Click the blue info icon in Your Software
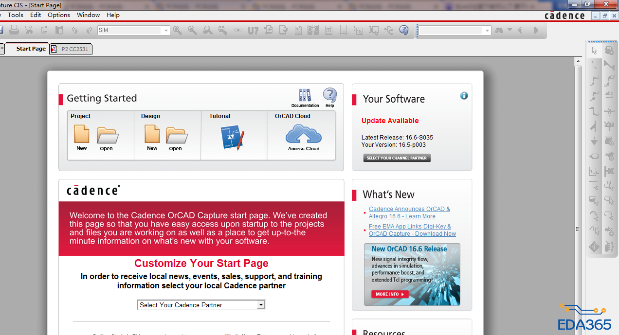 click(464, 95)
